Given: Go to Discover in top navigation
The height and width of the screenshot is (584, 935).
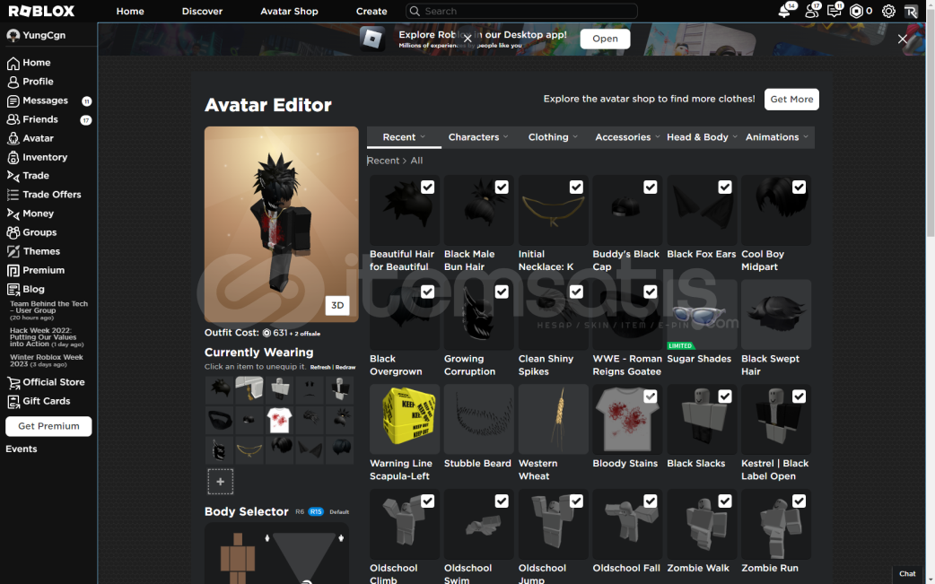Looking at the screenshot, I should (202, 12).
